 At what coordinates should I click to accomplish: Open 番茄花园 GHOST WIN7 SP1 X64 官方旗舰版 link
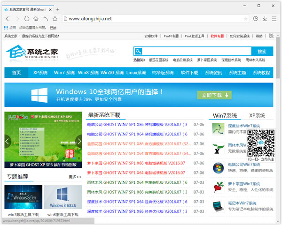139,154
